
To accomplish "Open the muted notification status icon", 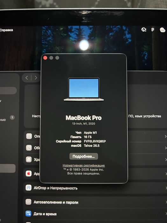I will click(144, 29).
